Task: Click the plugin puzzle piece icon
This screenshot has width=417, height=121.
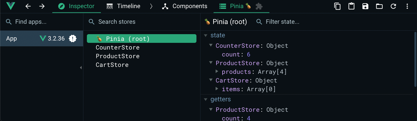Action: coord(259,6)
